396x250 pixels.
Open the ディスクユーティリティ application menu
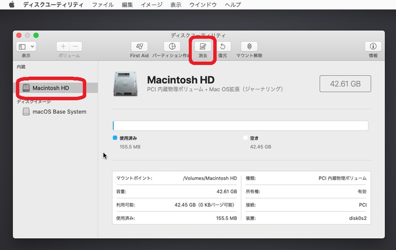coord(53,4)
